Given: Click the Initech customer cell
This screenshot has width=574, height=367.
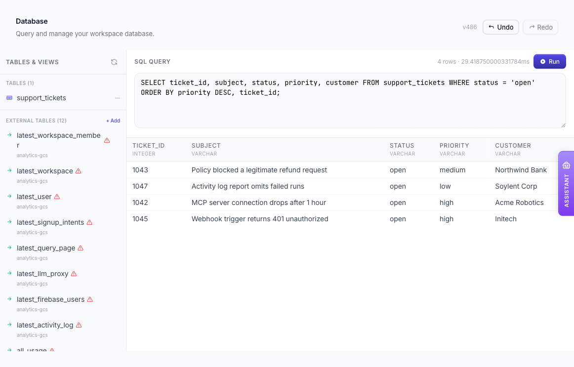Looking at the screenshot, I should point(506,219).
